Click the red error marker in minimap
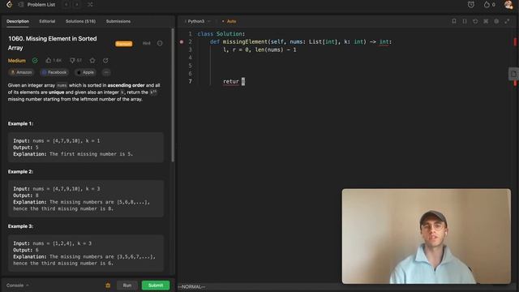 point(515,42)
